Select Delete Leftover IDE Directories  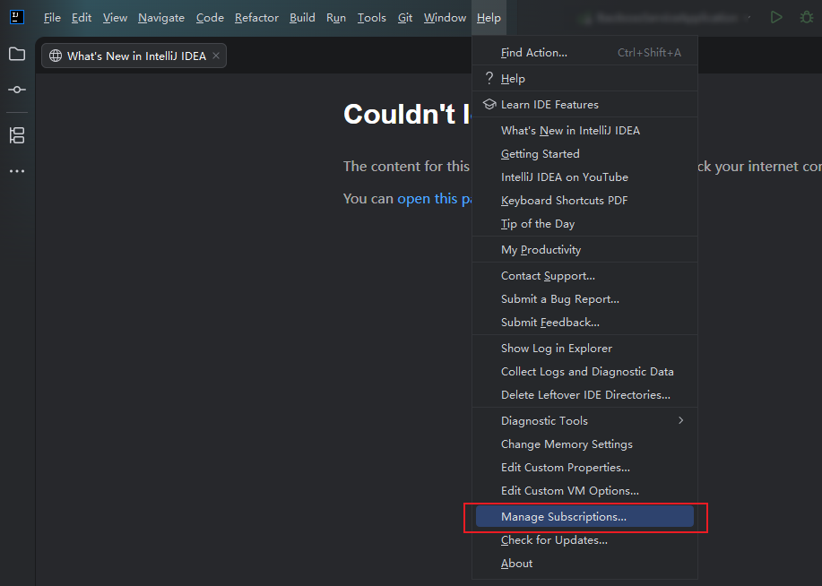pyautogui.click(x=584, y=394)
